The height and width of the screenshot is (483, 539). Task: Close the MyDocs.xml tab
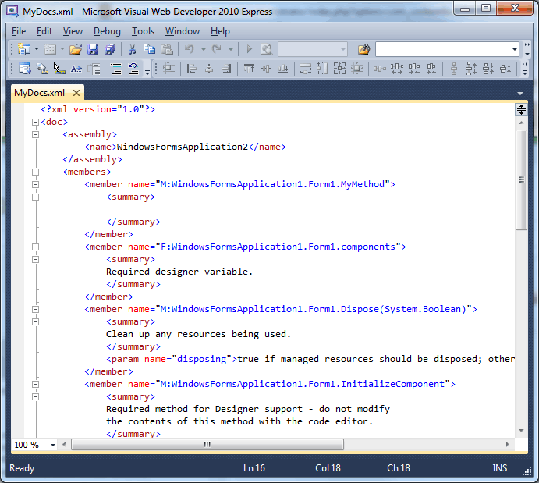point(76,93)
